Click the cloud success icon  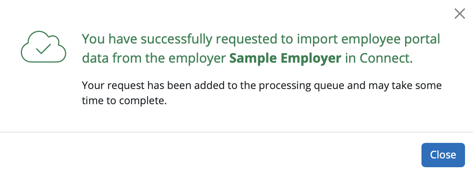(x=43, y=47)
